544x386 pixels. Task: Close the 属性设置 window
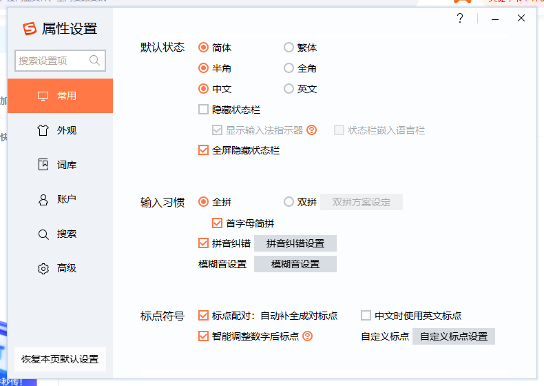(x=521, y=18)
